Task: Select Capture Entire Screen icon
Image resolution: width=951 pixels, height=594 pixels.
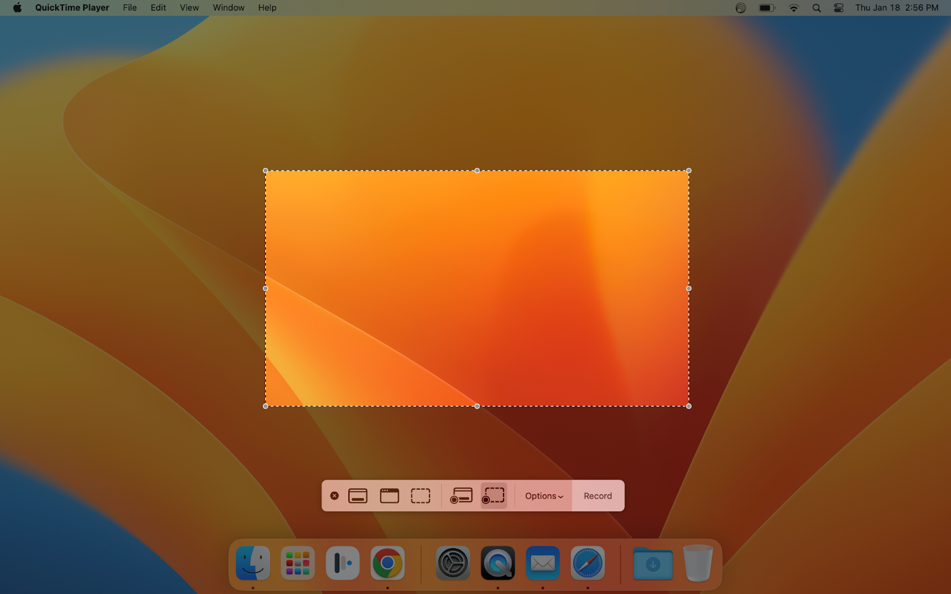Action: (x=358, y=496)
